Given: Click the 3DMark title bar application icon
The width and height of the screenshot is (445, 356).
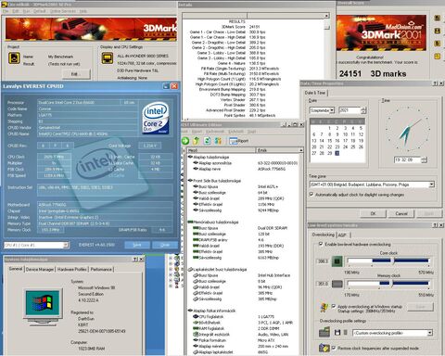Looking at the screenshot, I should pyautogui.click(x=5, y=5).
